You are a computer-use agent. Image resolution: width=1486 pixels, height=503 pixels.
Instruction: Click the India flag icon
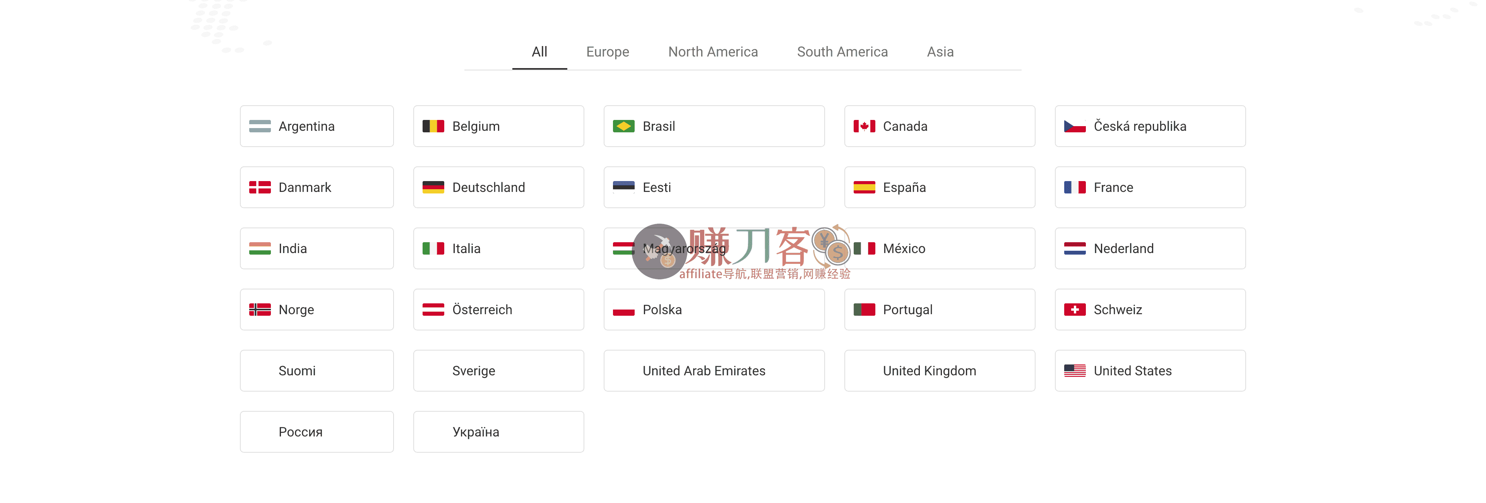(261, 248)
